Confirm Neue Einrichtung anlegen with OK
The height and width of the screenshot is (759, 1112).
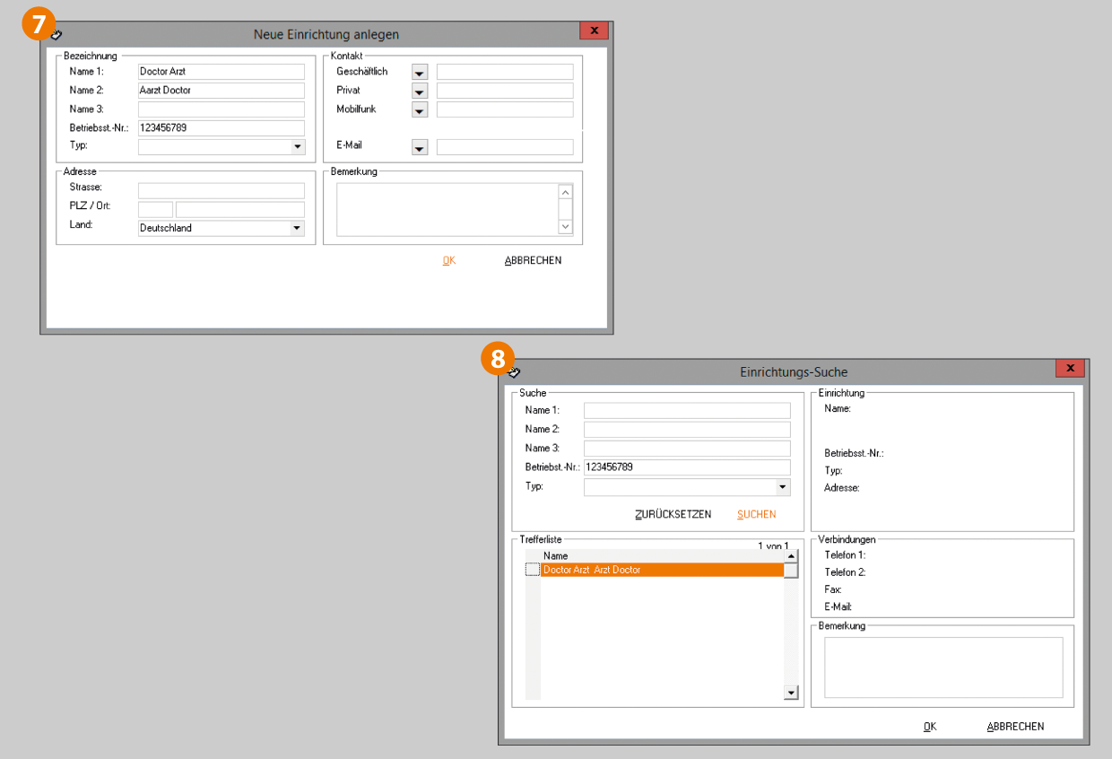click(448, 261)
